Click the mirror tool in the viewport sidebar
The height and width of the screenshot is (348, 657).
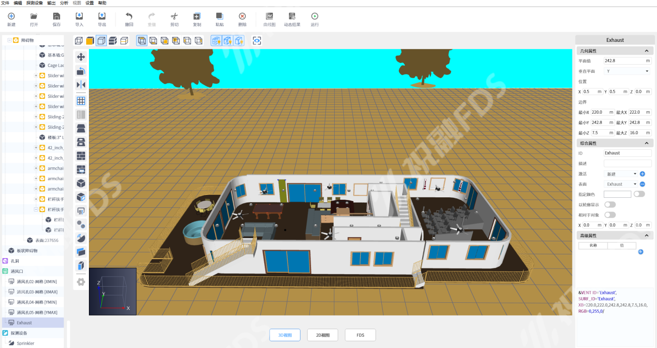[81, 85]
